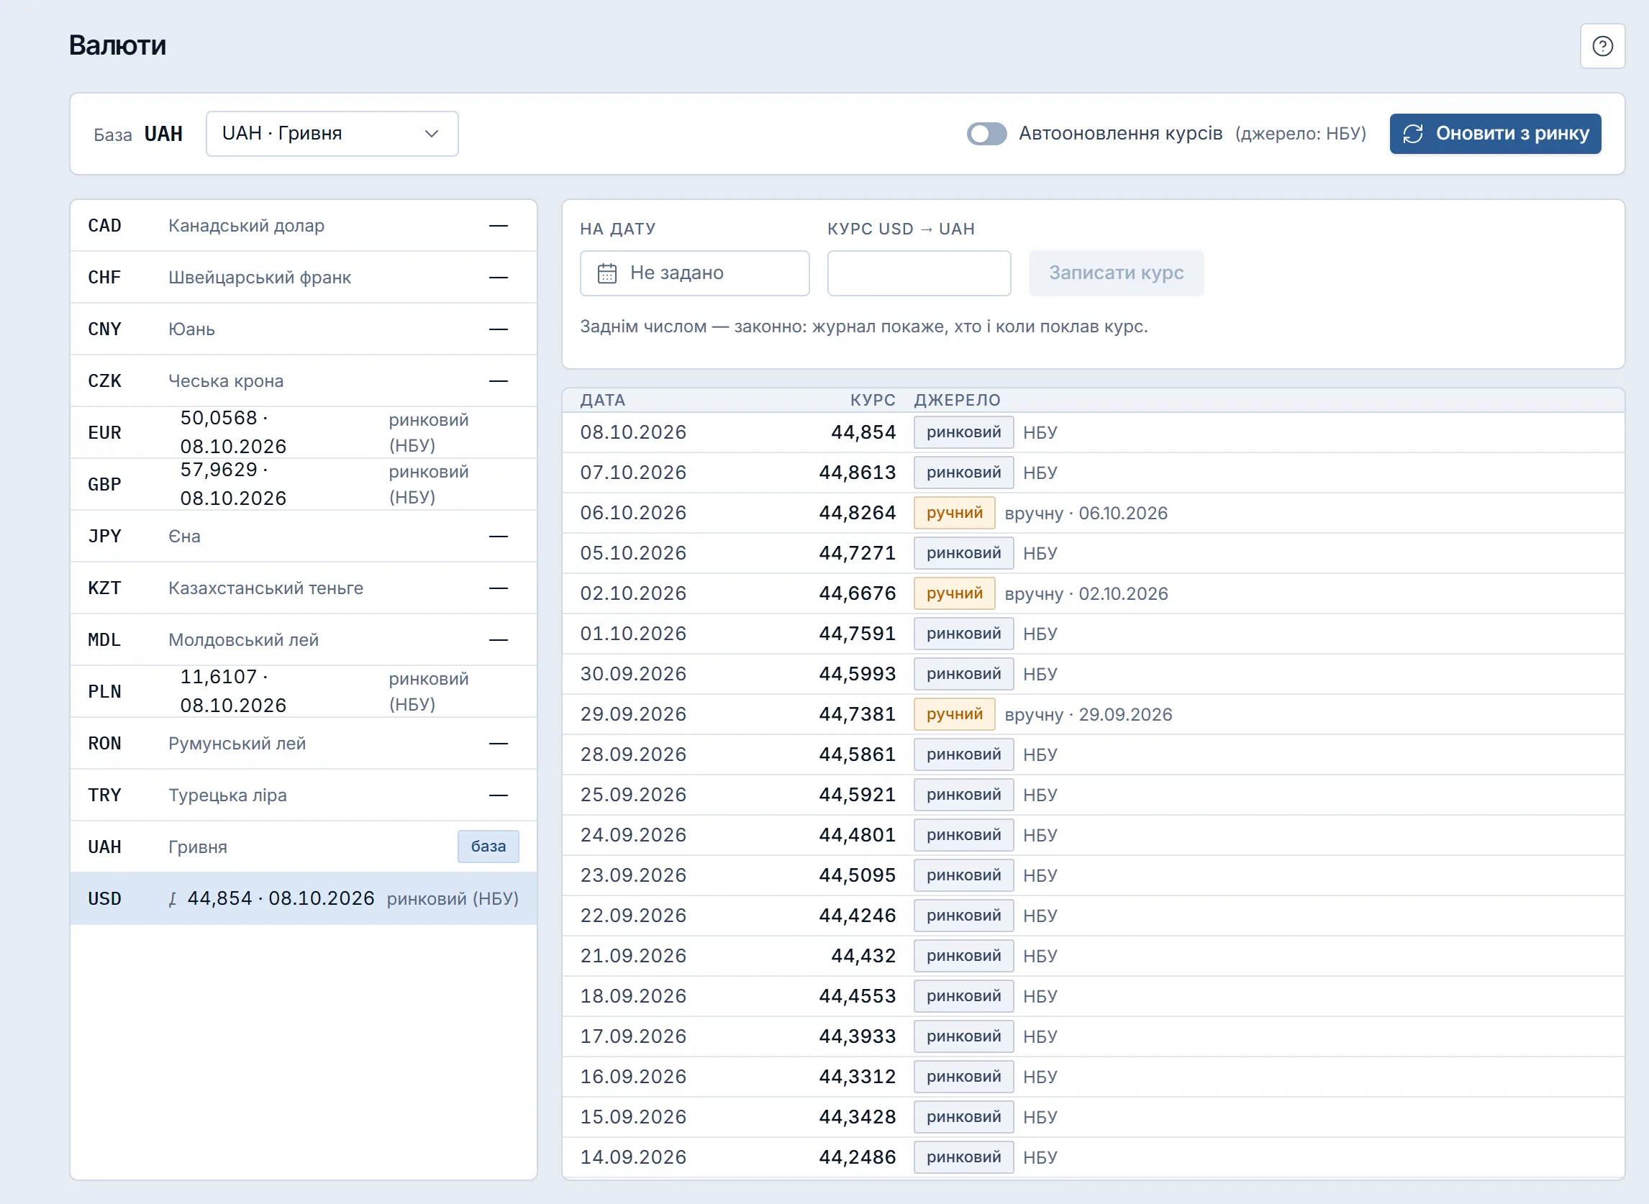The width and height of the screenshot is (1649, 1204).
Task: Click the ручний badge for 06.10.2026
Action: [x=953, y=513]
